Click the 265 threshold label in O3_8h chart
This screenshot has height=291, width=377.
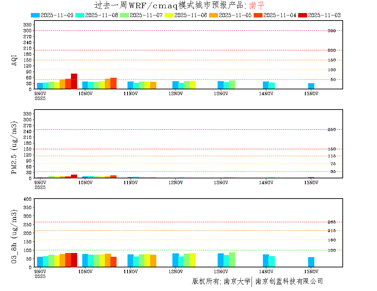(331, 222)
